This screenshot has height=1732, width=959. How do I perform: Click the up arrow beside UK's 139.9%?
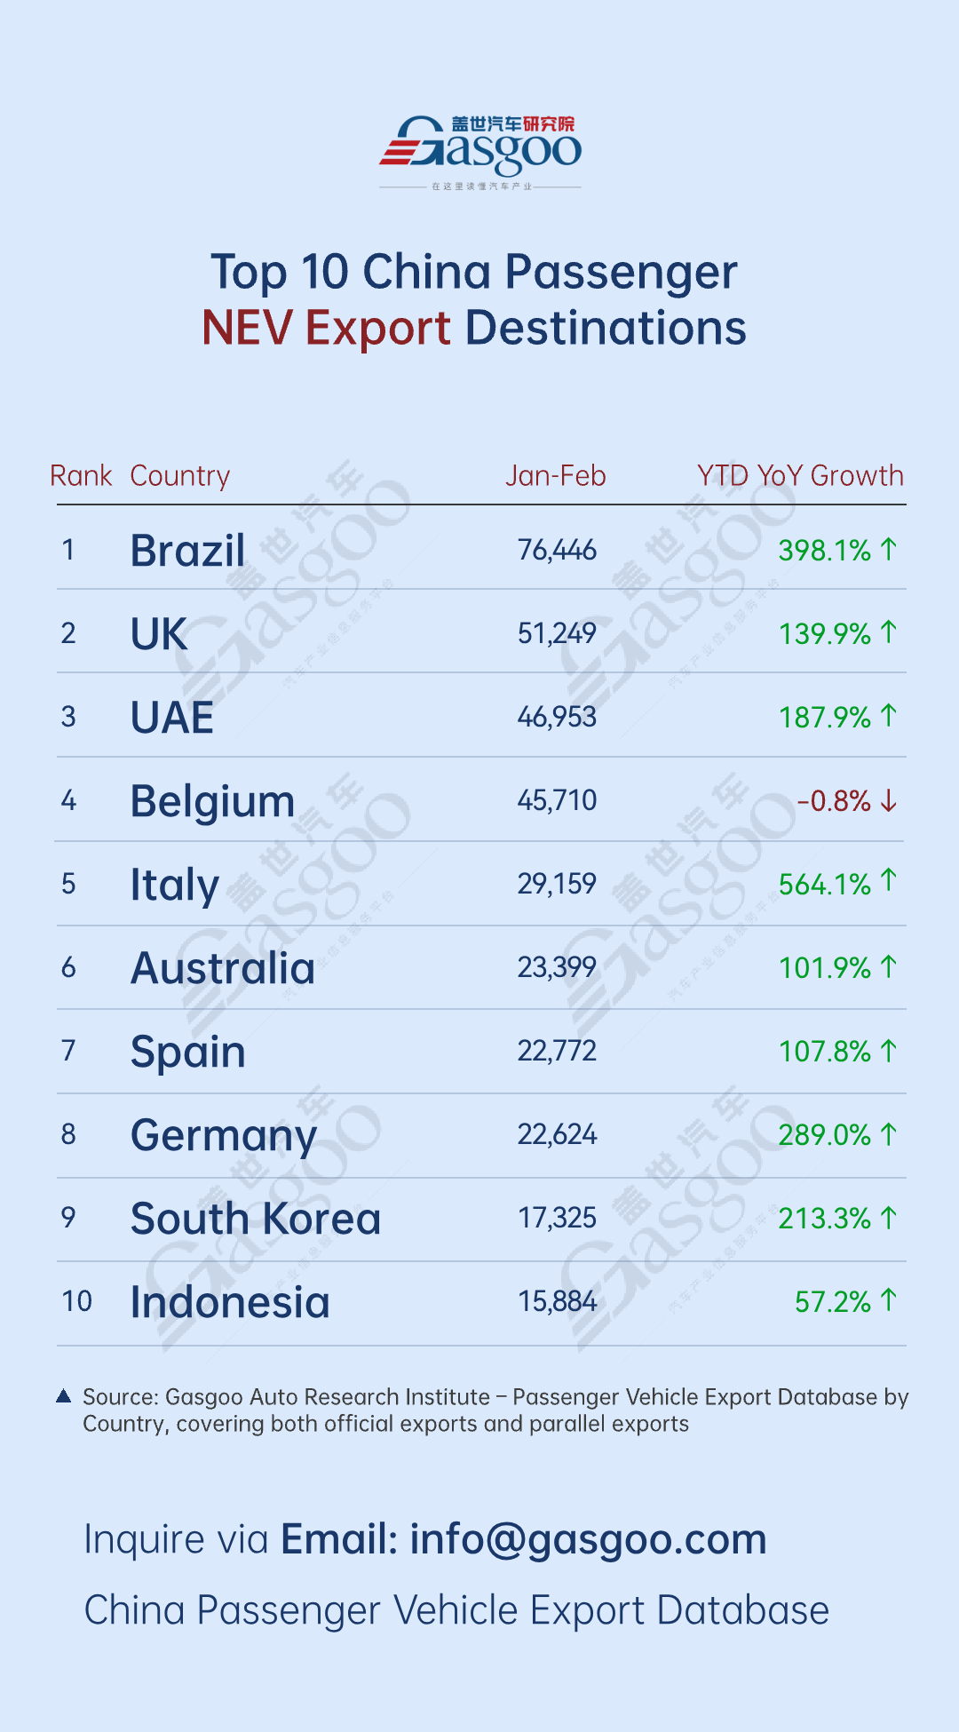point(889,632)
